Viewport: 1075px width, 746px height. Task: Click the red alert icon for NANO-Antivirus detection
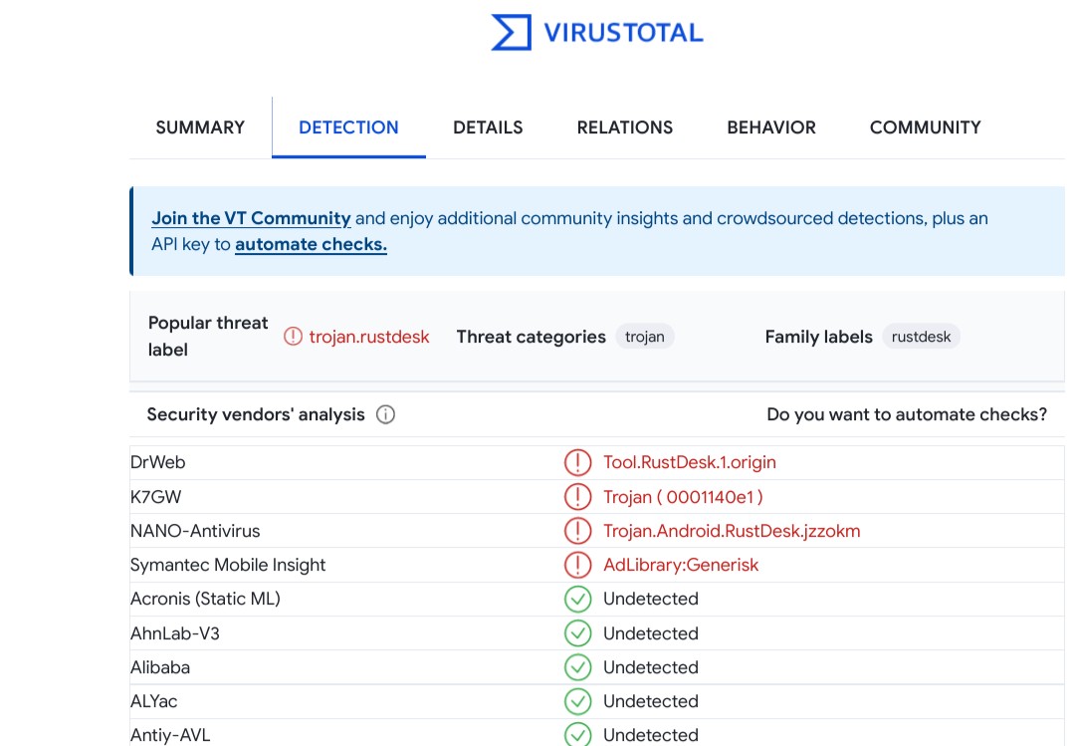577,531
